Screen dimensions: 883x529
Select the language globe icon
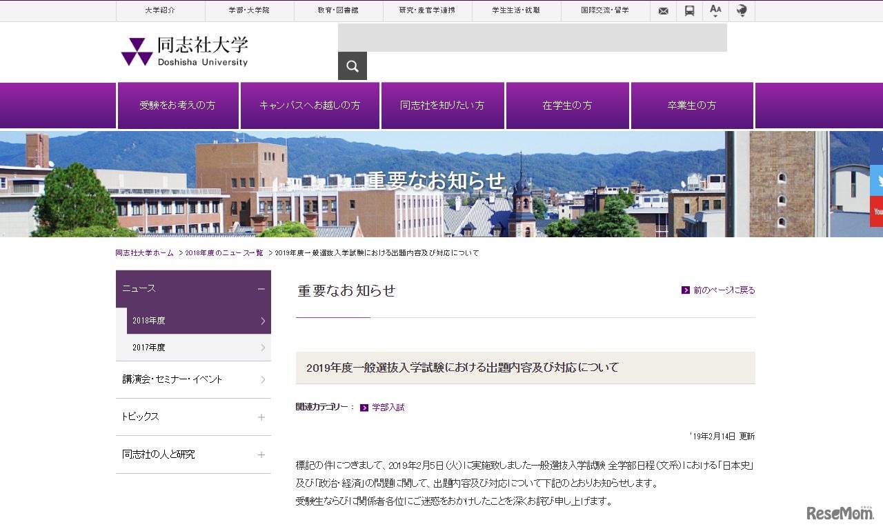coord(742,11)
